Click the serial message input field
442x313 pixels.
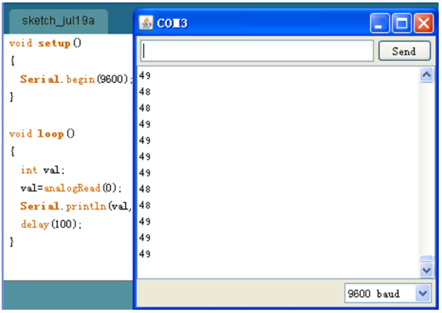click(x=257, y=51)
